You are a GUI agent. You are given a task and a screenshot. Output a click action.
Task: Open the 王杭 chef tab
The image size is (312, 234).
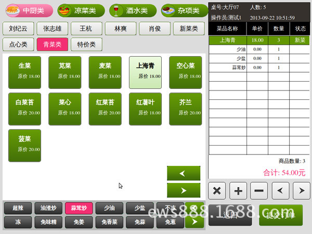pos(86,29)
